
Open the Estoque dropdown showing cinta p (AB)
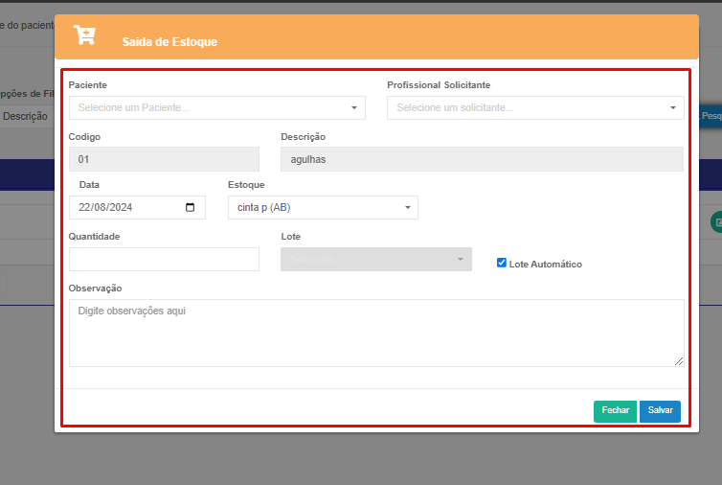[x=323, y=208]
